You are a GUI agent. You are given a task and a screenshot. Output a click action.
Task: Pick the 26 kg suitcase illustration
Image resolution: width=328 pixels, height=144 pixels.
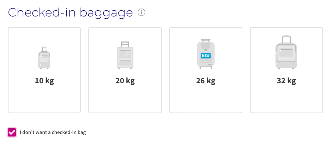pos(206,54)
